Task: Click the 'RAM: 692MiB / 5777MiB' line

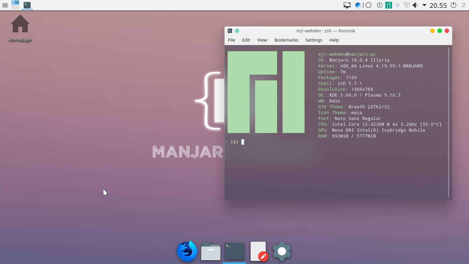Action: pyautogui.click(x=347, y=136)
